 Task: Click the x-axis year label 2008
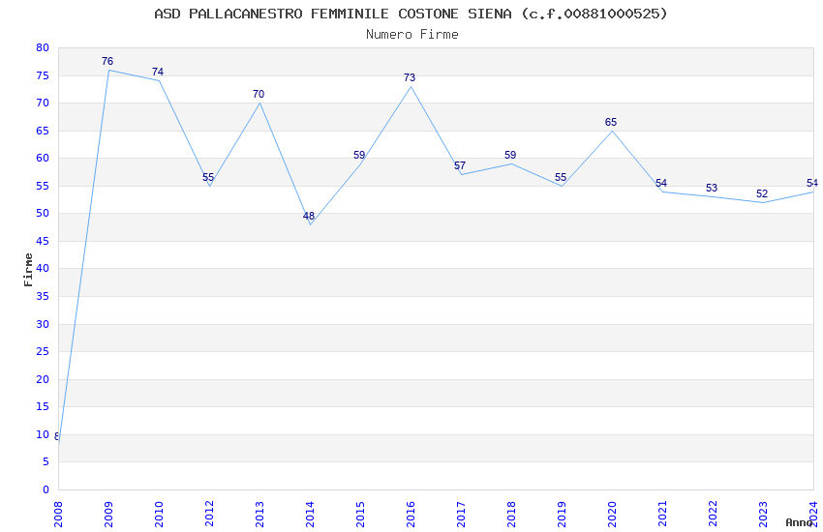[x=58, y=515]
